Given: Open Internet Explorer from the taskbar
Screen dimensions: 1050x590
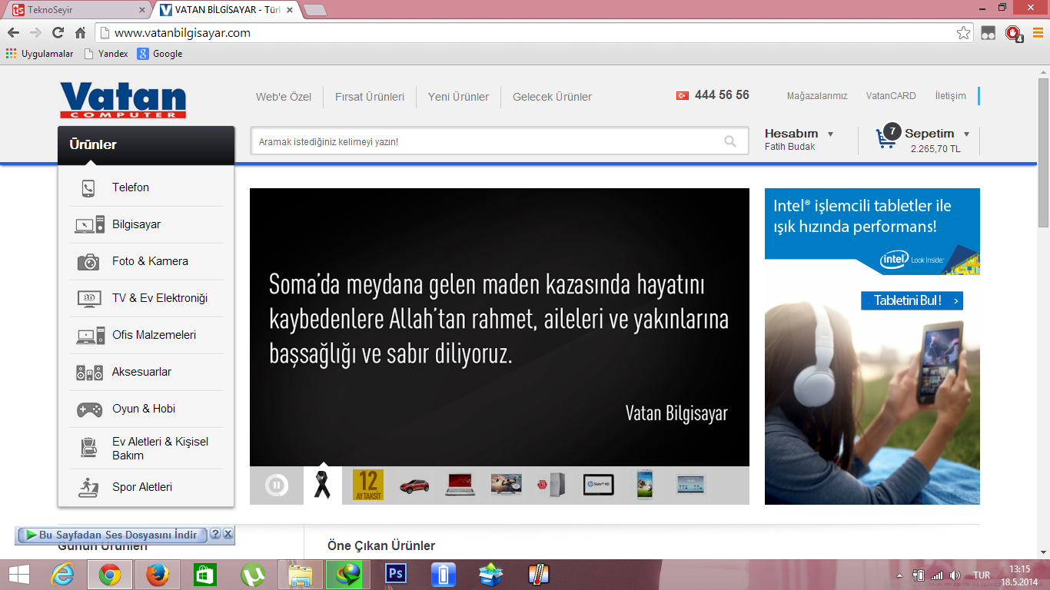Looking at the screenshot, I should click(62, 575).
